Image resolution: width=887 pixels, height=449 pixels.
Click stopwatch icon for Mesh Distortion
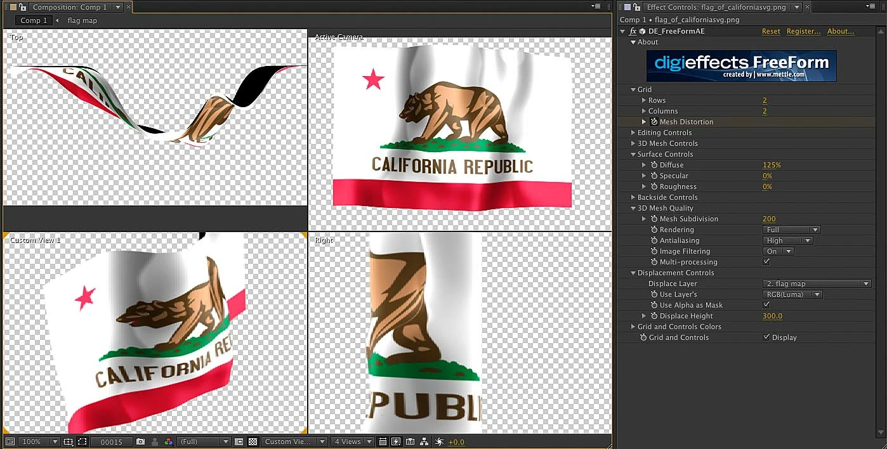coord(654,122)
